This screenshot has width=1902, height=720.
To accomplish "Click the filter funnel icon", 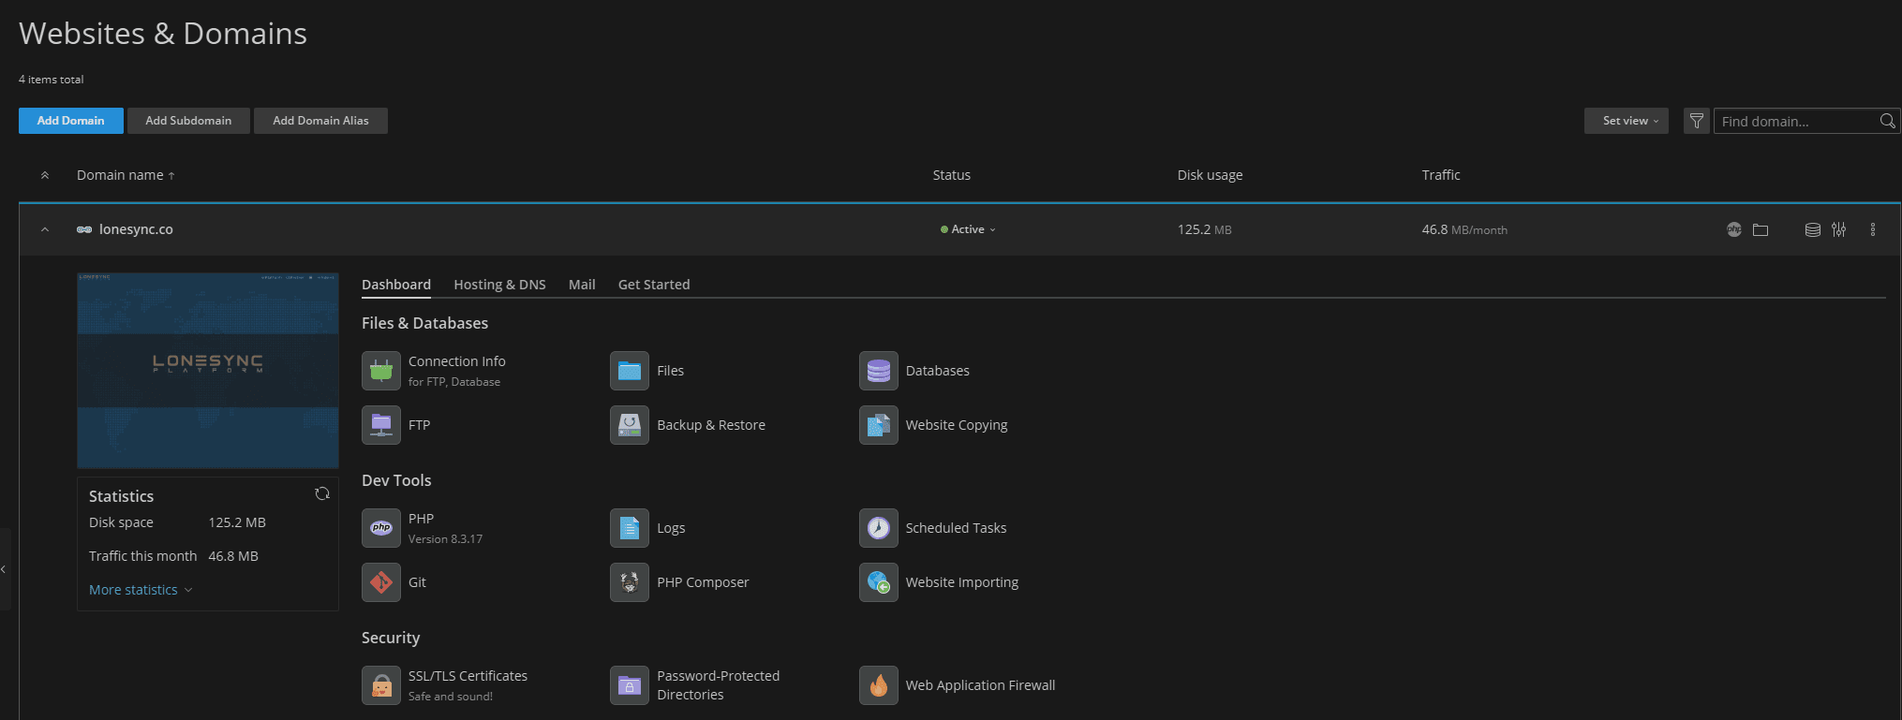I will coord(1696,121).
